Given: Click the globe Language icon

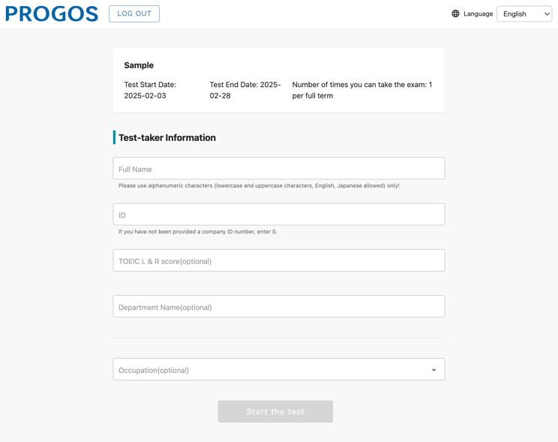Looking at the screenshot, I should coord(455,14).
